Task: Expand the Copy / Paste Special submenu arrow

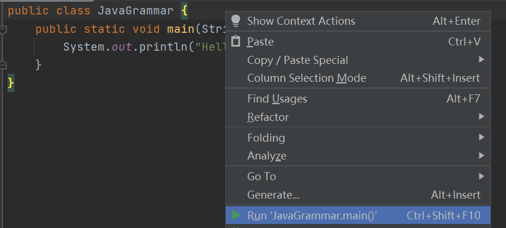Action: [482, 59]
